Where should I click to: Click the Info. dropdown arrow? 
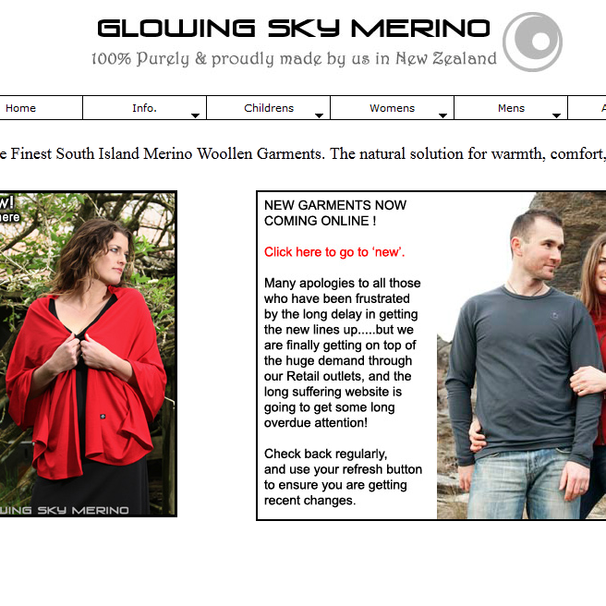click(195, 115)
